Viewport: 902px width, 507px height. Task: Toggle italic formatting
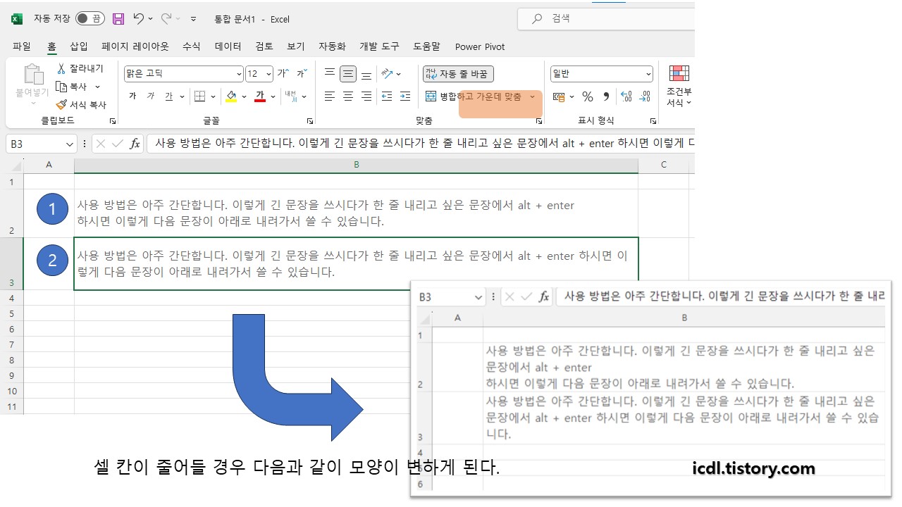point(152,96)
